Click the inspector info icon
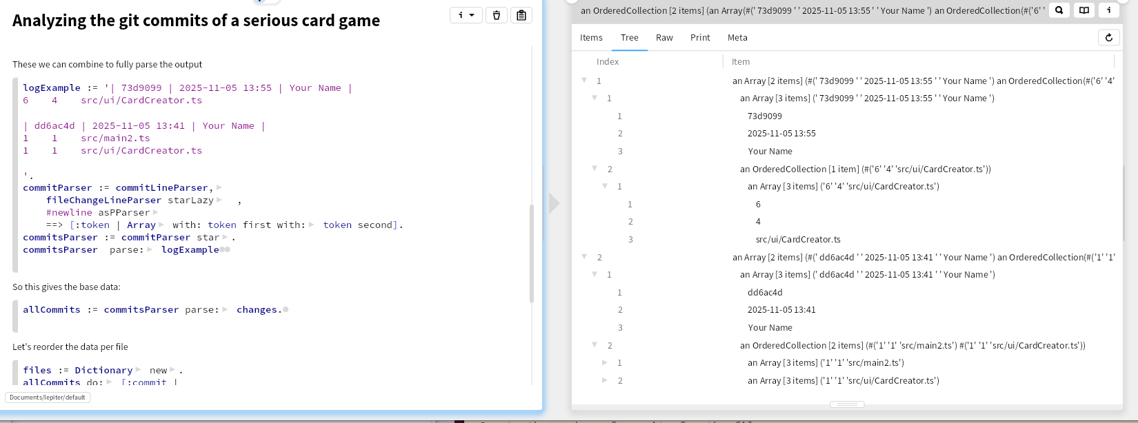 pyautogui.click(x=1109, y=10)
